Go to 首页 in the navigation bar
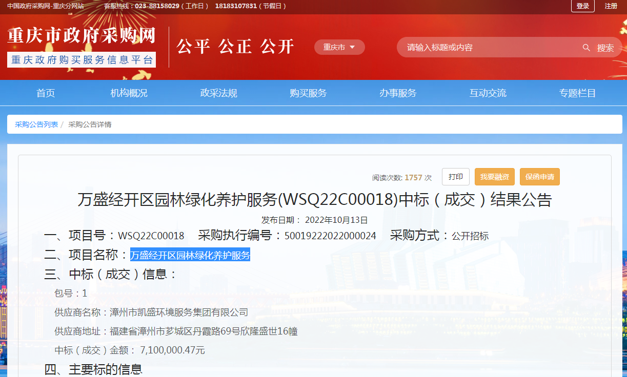This screenshot has width=627, height=377. click(46, 93)
